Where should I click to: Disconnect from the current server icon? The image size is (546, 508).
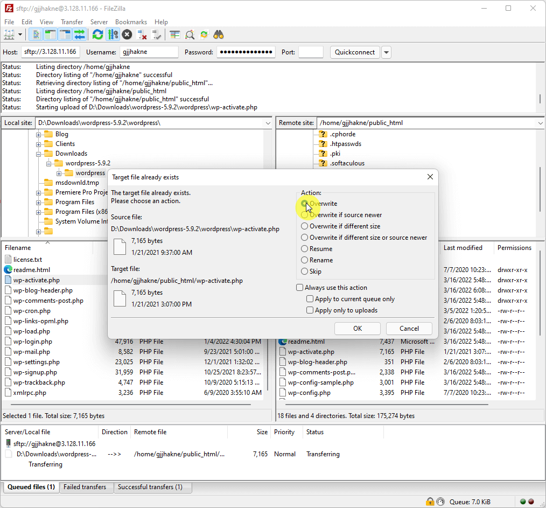142,34
